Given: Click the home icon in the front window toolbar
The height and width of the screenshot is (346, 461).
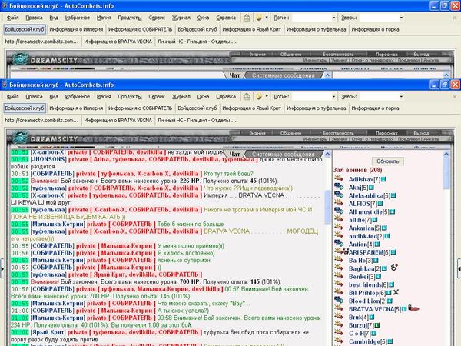Looking at the screenshot, I should 247,97.
